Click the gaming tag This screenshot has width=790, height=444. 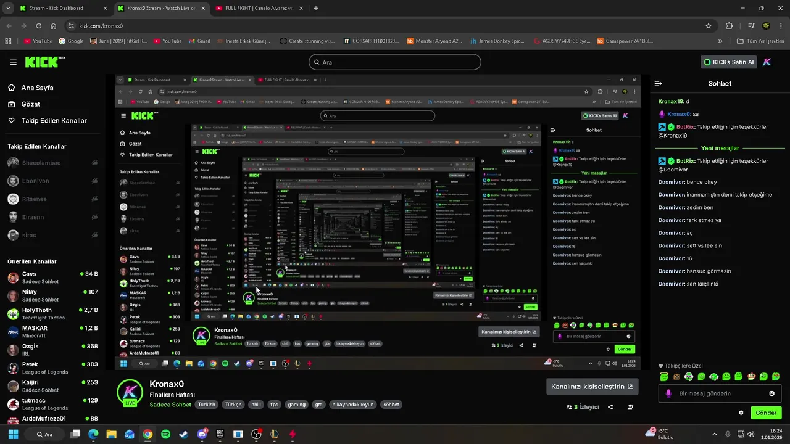point(296,405)
